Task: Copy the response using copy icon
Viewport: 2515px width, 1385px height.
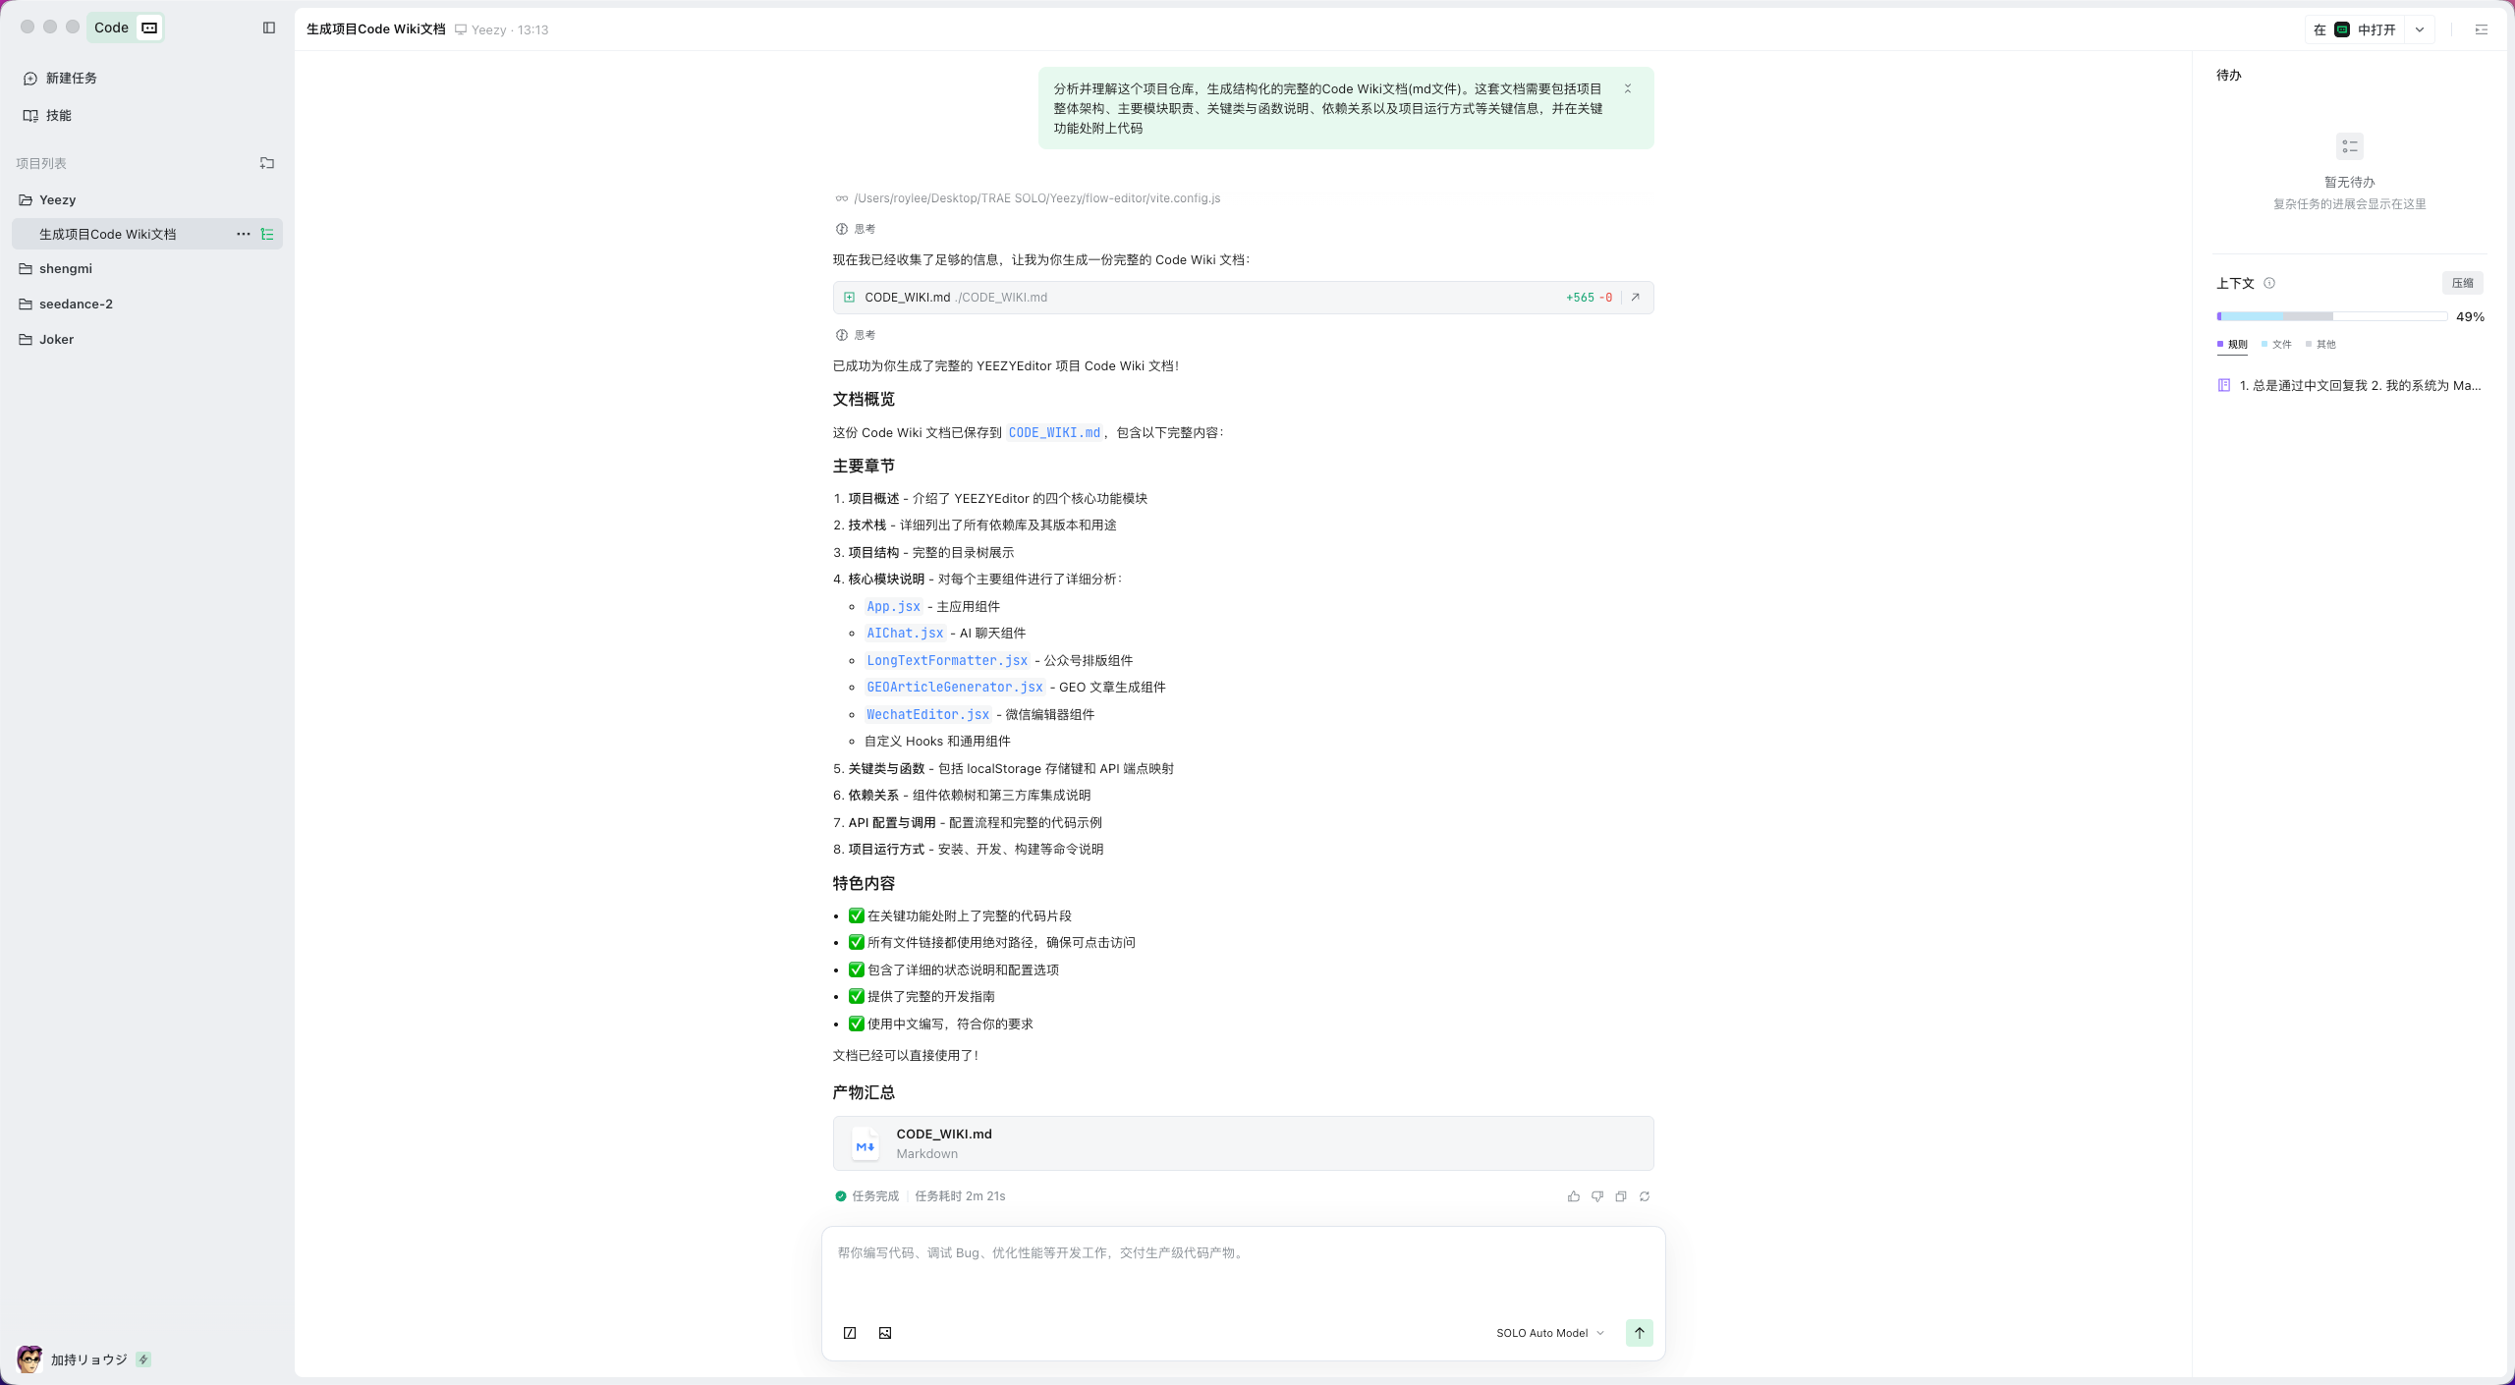Action: (x=1621, y=1196)
